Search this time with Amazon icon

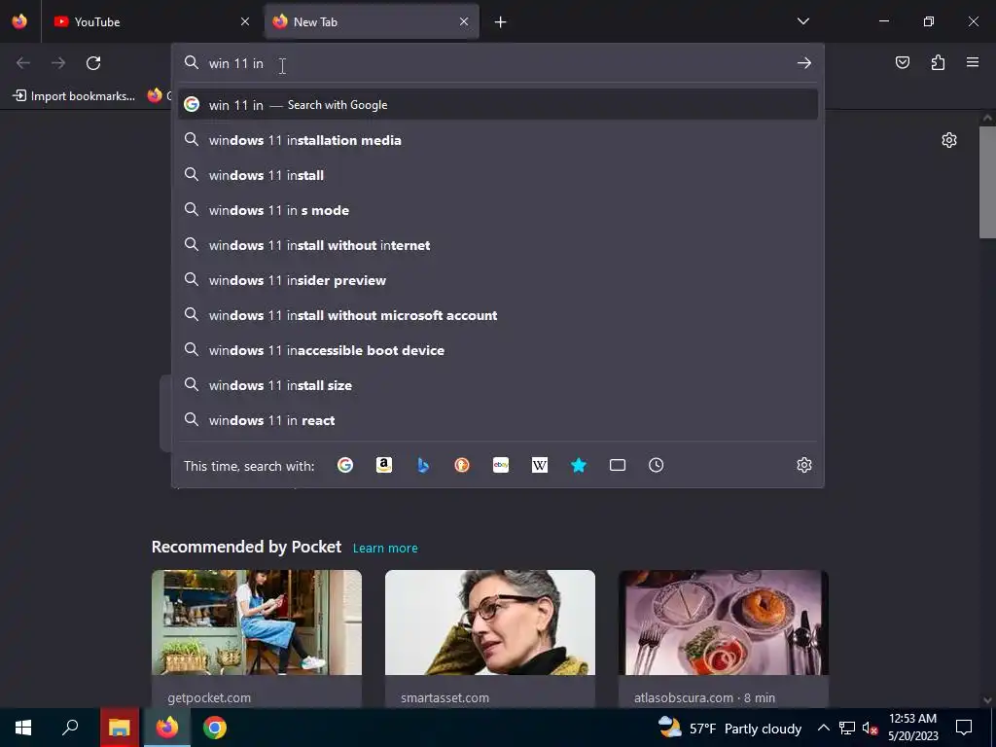pyautogui.click(x=383, y=465)
